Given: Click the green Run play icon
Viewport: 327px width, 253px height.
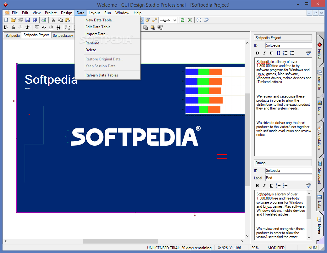Looking at the screenshot, I should click(190, 20).
